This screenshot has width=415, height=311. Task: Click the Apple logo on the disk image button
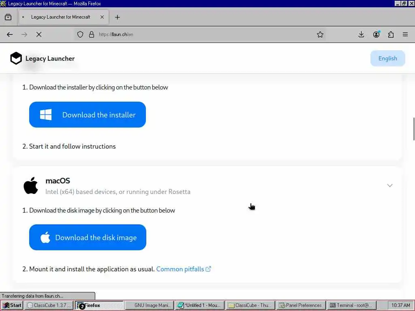[45, 237]
